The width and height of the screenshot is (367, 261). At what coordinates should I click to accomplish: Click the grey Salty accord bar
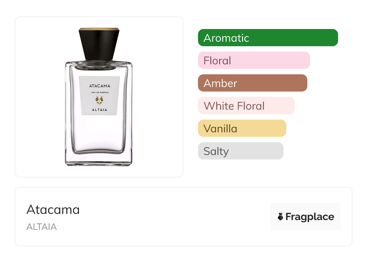coord(241,151)
